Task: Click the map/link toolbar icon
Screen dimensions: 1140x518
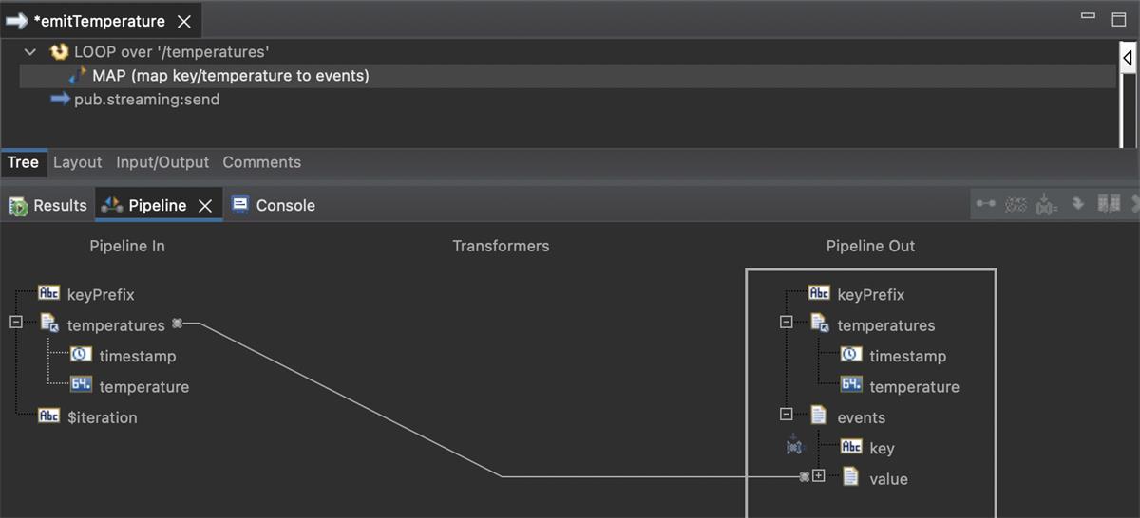Action: (x=986, y=204)
